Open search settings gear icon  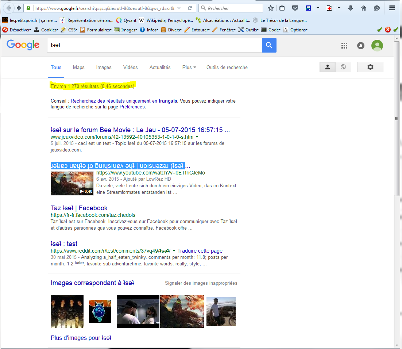pyautogui.click(x=370, y=67)
